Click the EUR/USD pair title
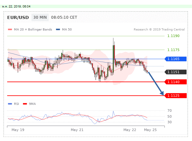This screenshot has height=141, width=192. 18,17
